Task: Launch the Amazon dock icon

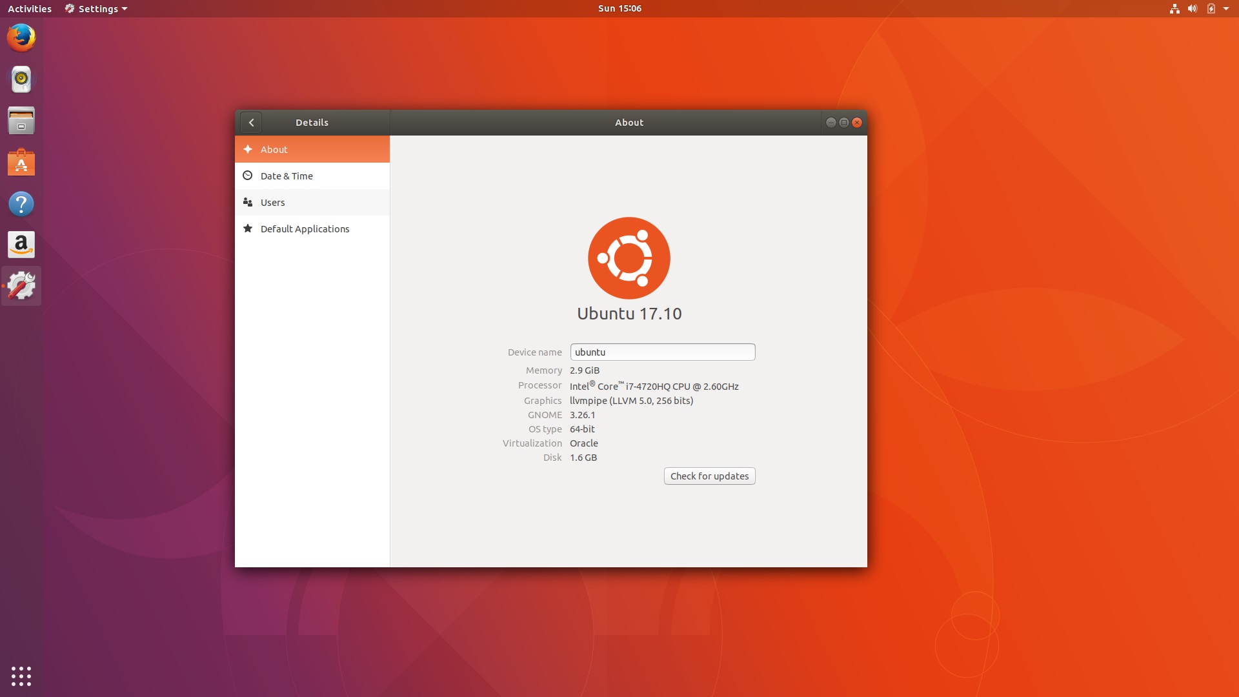Action: [x=21, y=245]
